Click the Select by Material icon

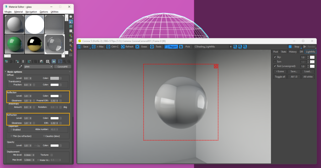coord(71,50)
